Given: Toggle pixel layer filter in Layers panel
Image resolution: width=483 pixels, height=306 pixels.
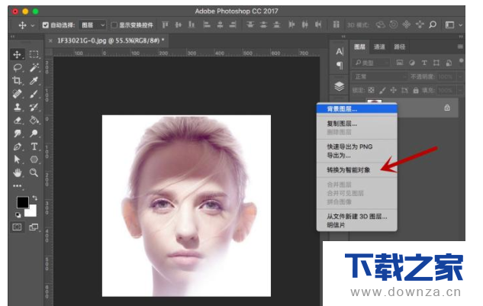Looking at the screenshot, I should 400,63.
